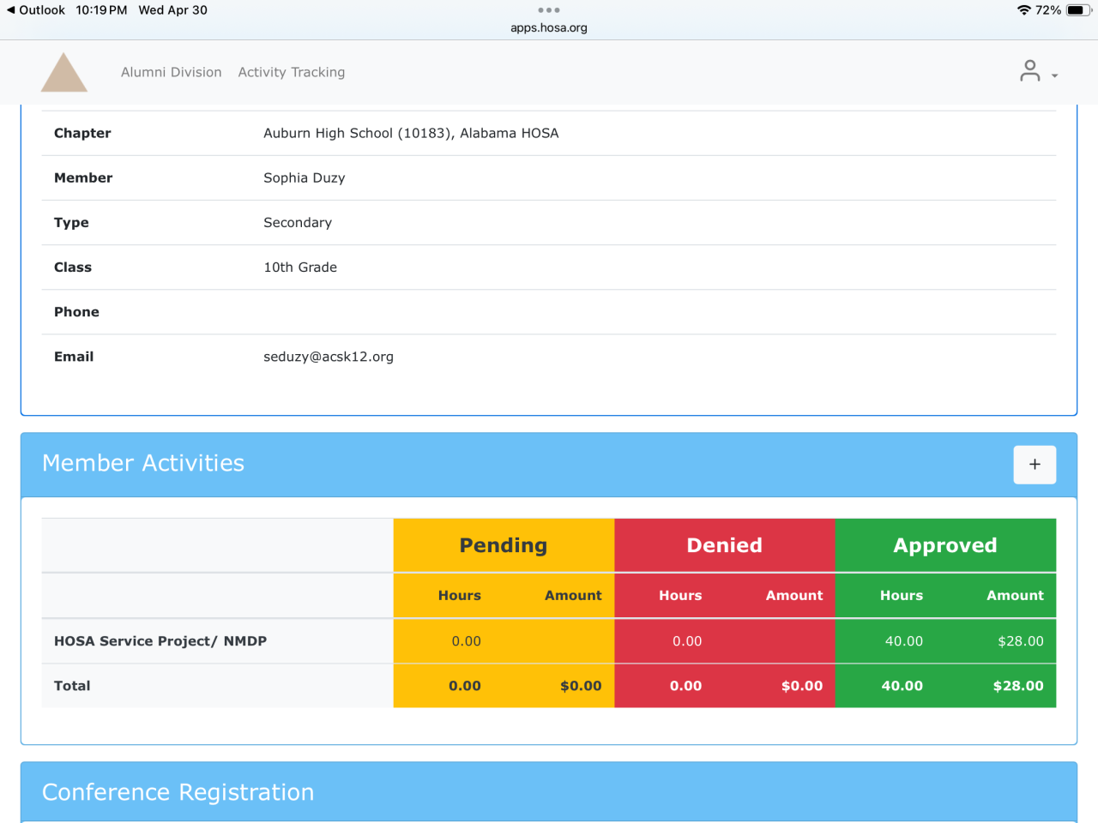Click pending hours 0.00 in NMDP row
Viewport: 1098px width, 823px height.
(467, 641)
